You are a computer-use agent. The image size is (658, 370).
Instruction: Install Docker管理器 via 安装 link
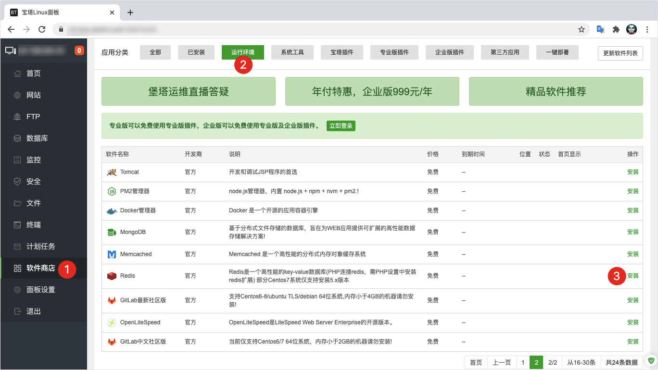(x=633, y=210)
